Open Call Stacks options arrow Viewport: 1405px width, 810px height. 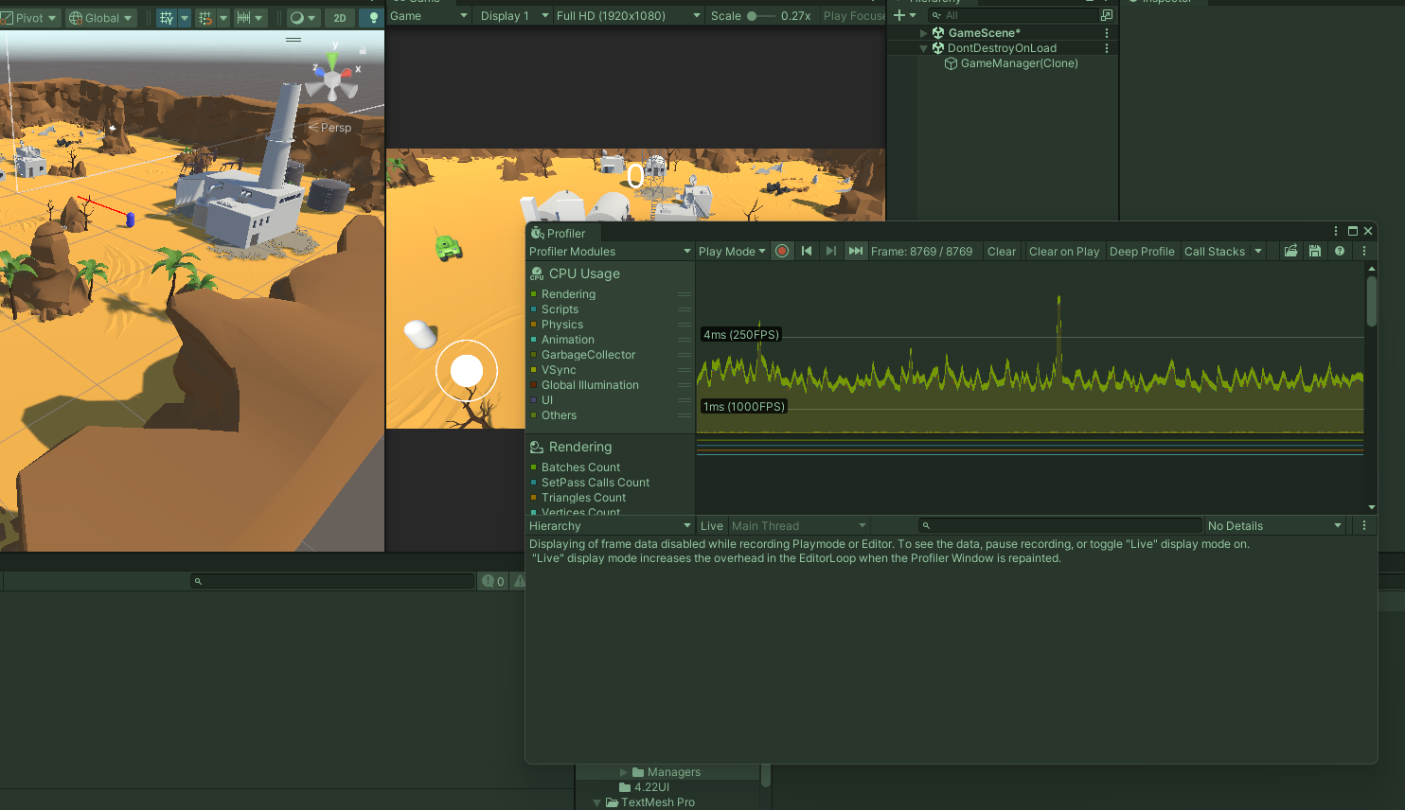pos(1258,252)
